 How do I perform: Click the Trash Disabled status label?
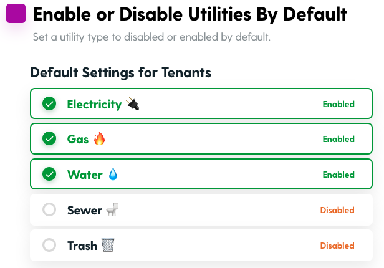click(x=337, y=246)
